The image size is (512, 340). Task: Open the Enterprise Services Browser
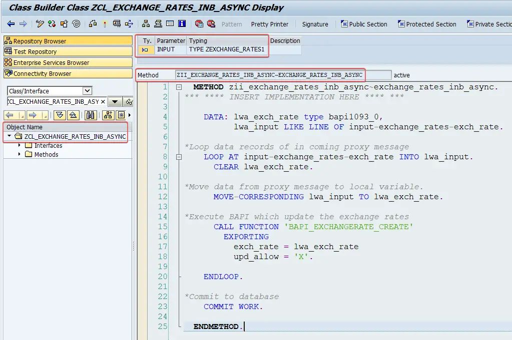[68, 62]
